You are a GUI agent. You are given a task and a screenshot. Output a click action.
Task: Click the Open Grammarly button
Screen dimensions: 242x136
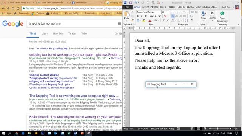coord(222,17)
